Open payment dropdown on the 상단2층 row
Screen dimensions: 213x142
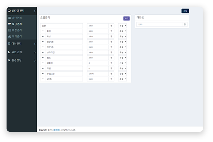point(123,47)
